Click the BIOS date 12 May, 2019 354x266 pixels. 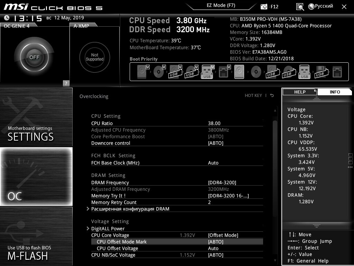coord(69,18)
